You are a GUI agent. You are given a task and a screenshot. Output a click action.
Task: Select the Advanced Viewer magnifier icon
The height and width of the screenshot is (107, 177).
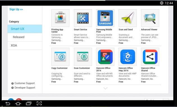[150, 18]
